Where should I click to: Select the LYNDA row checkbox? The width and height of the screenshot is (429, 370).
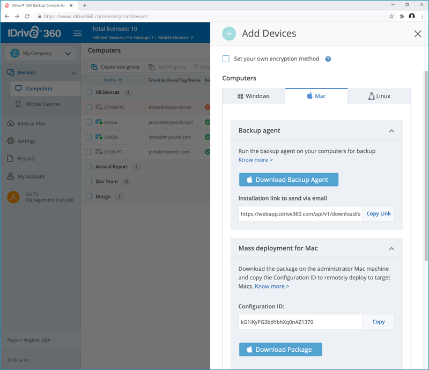coord(88,137)
